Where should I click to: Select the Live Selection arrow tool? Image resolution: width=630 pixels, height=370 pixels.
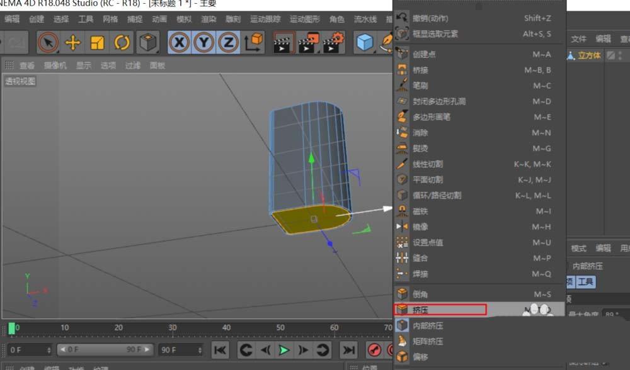click(47, 42)
